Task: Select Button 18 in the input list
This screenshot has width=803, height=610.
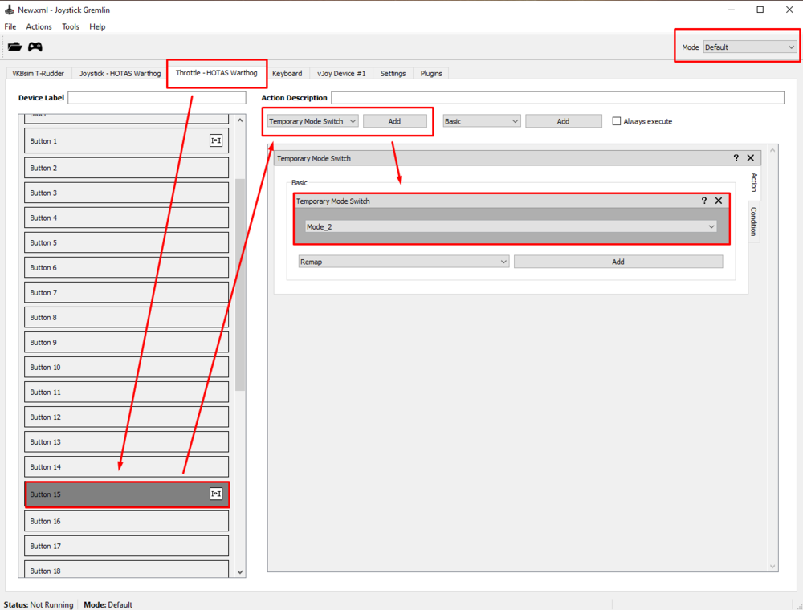Action: [127, 570]
